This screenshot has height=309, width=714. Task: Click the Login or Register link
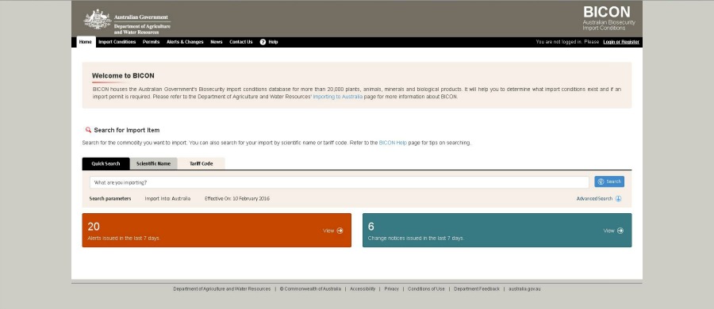[621, 42]
